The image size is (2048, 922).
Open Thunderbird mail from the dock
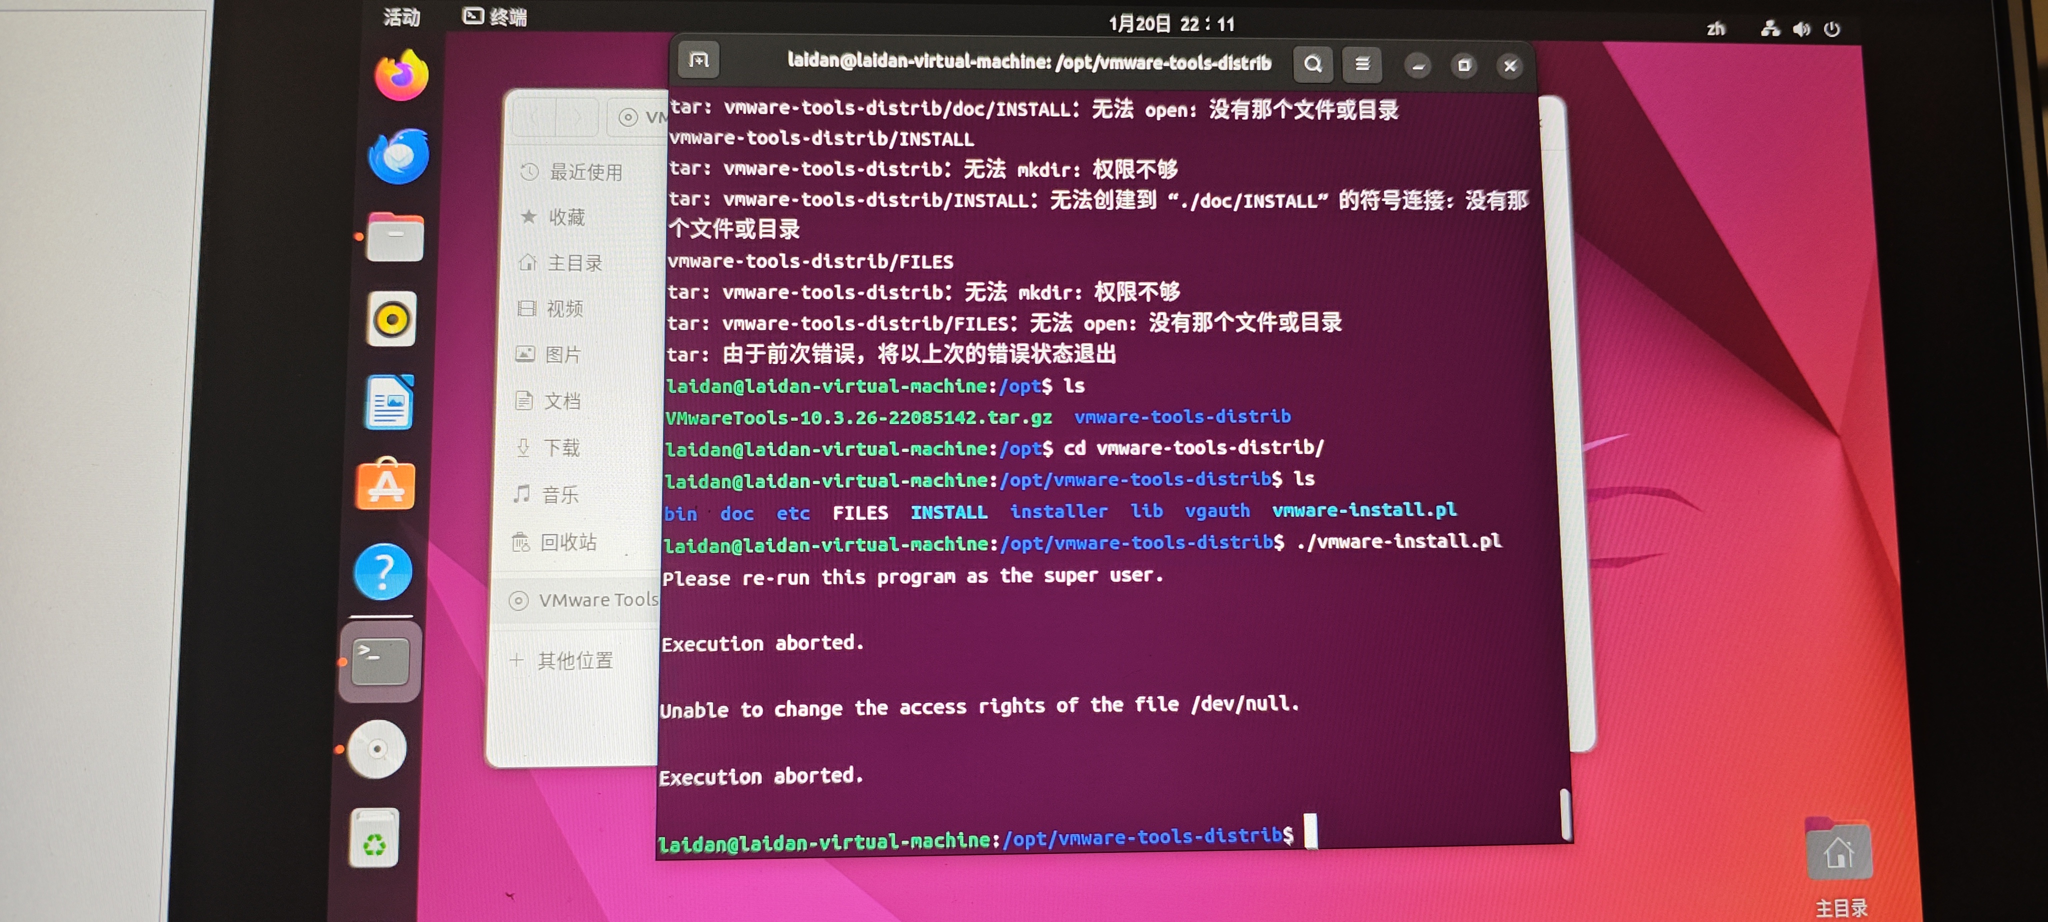coord(398,156)
